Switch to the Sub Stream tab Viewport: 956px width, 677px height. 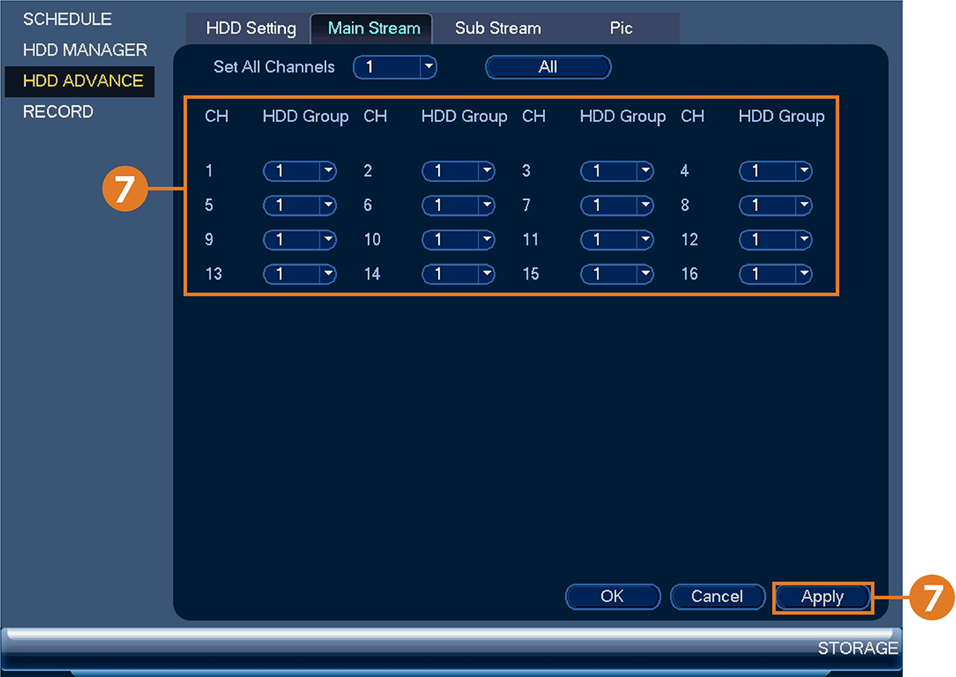point(498,29)
